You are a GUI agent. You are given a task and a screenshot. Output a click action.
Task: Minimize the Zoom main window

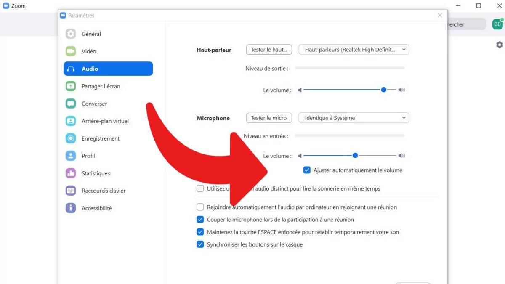[x=458, y=6]
